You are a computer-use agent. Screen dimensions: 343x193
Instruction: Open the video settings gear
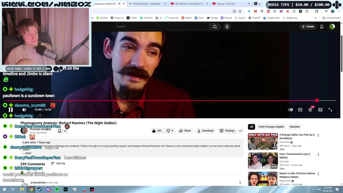pos(310,110)
